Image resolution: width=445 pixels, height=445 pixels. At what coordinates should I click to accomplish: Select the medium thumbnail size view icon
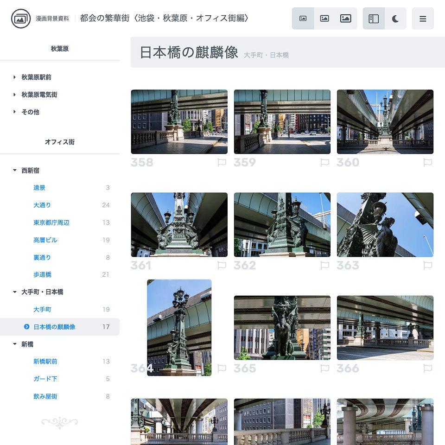(324, 18)
